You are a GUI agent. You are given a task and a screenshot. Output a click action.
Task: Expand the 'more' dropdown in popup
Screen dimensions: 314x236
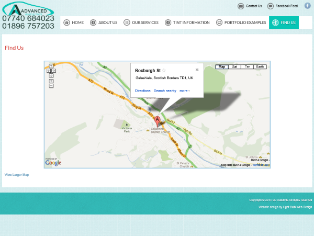[x=184, y=91]
